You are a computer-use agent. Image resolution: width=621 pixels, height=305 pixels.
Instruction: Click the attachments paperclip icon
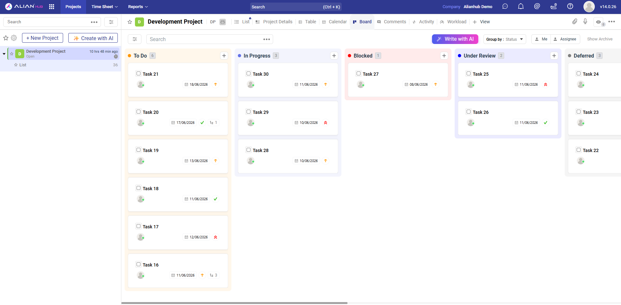[x=575, y=21]
